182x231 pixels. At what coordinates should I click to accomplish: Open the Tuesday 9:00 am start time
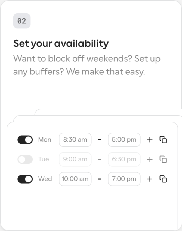[75, 159]
